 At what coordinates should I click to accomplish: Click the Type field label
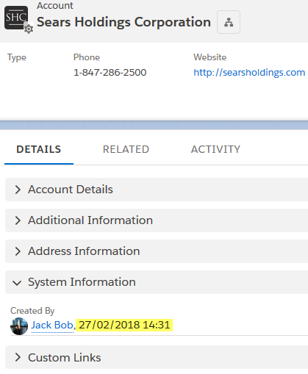point(17,57)
